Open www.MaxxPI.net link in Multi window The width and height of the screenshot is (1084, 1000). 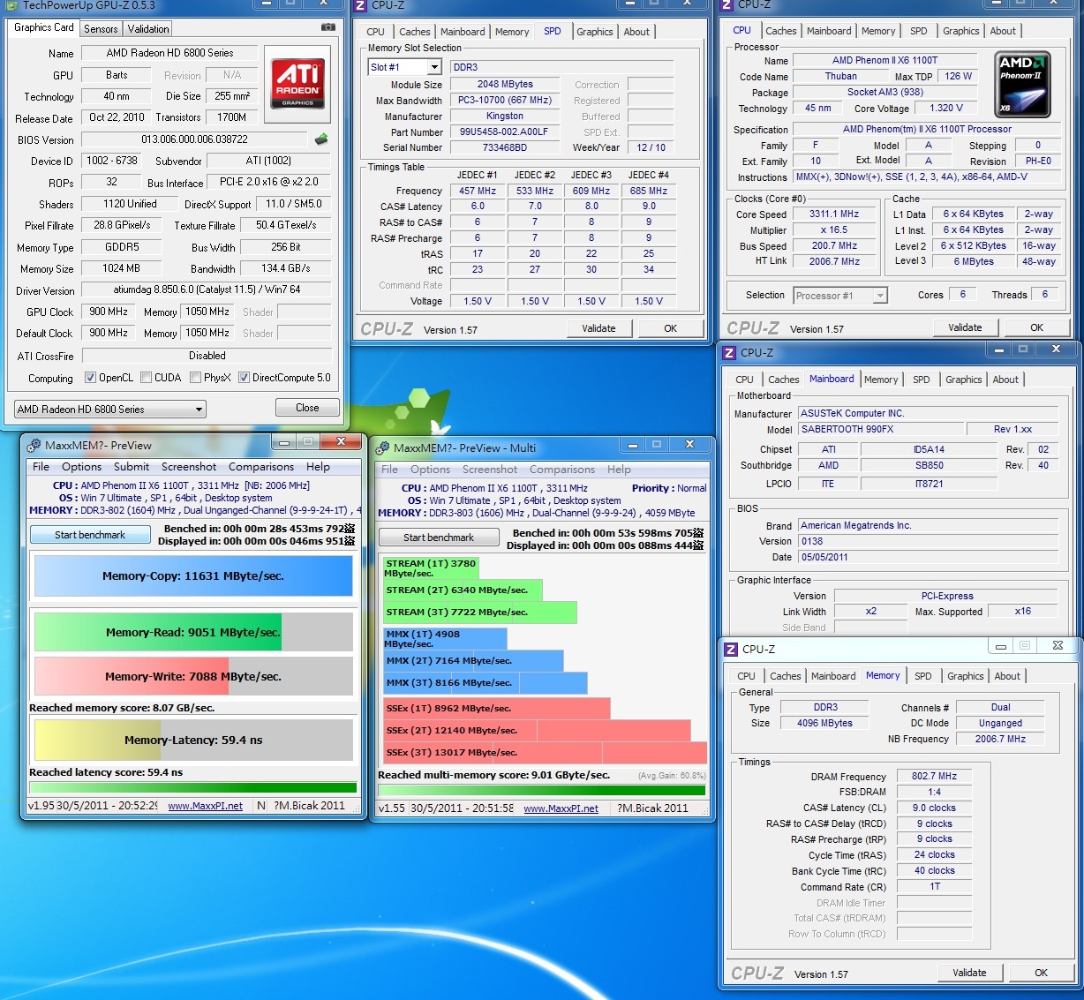click(x=561, y=808)
